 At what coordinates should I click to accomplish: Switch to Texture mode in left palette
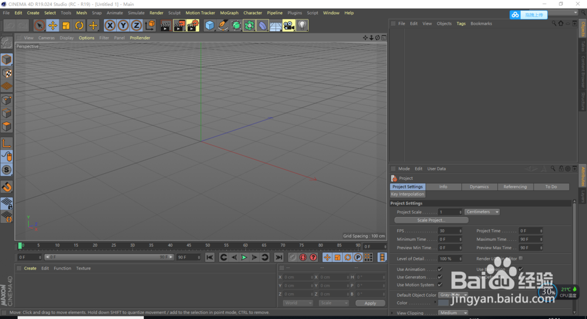[x=6, y=73]
